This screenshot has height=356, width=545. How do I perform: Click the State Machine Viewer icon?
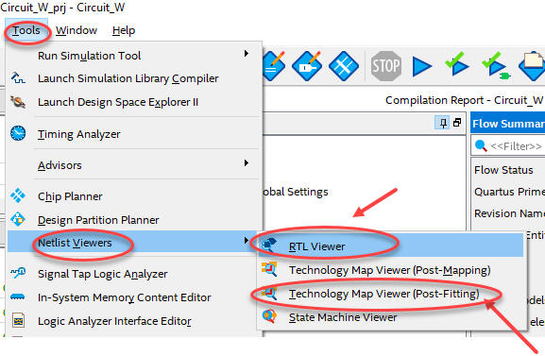[x=269, y=316]
